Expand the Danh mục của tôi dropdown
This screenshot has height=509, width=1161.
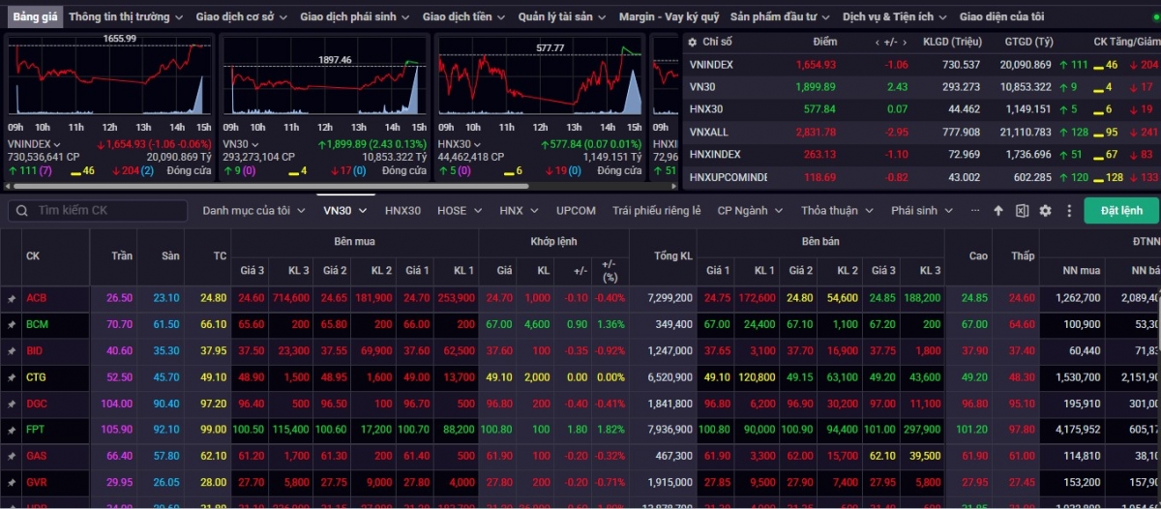(253, 211)
